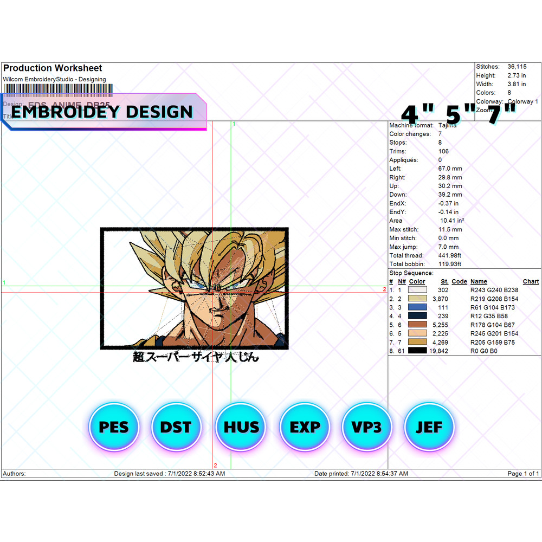Click the Date printed footer text

click(x=361, y=473)
